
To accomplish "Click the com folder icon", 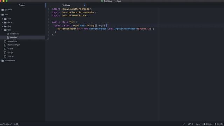I will pyautogui.click(x=6, y=19).
